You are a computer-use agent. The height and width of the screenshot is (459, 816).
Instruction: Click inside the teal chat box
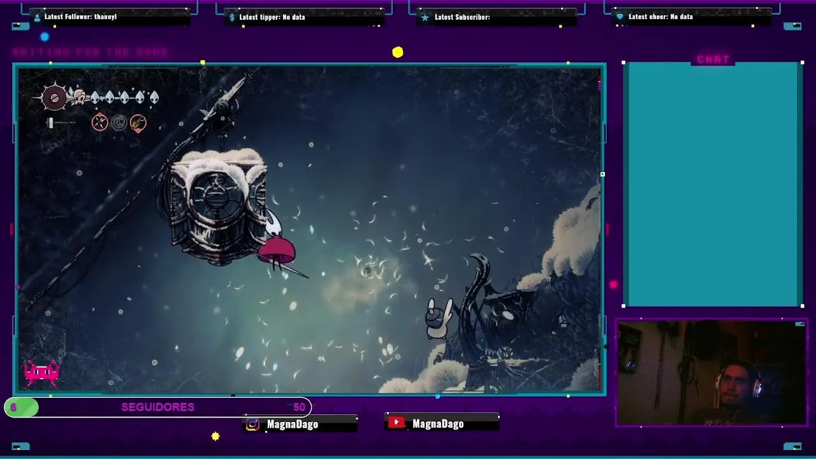click(x=713, y=185)
